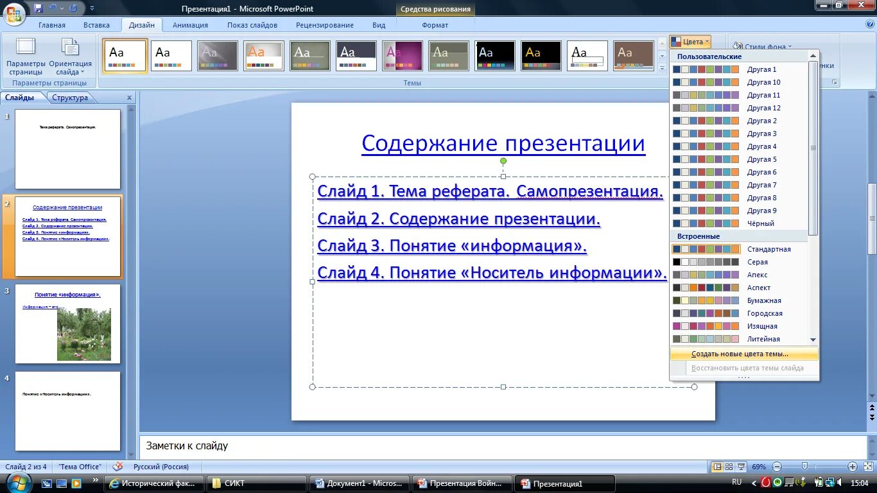Image resolution: width=877 pixels, height=493 pixels.
Task: Click the Слайд 4 Носитель информации link
Action: tap(492, 273)
